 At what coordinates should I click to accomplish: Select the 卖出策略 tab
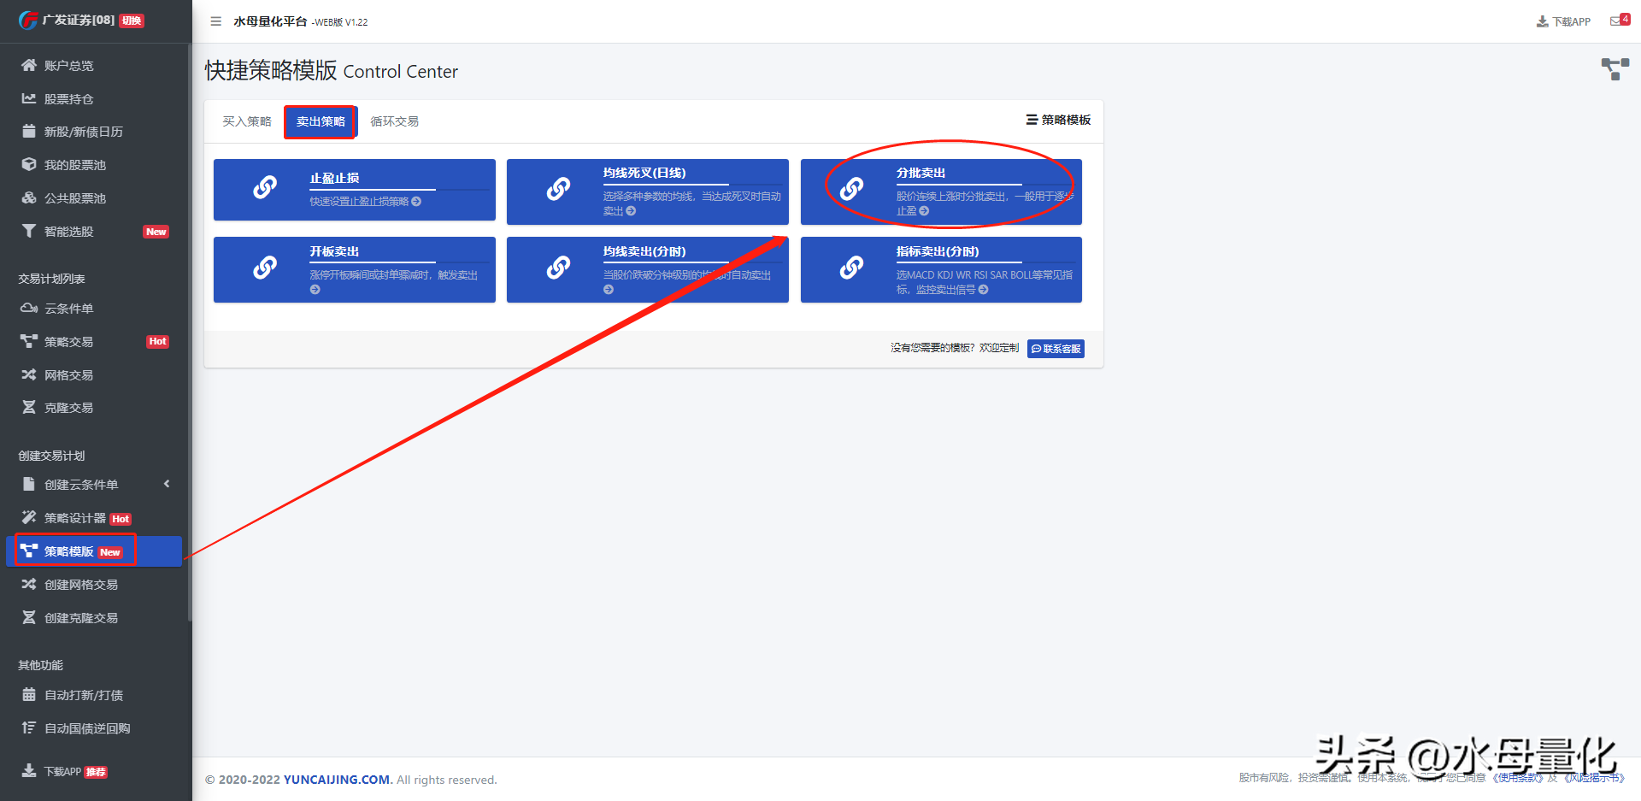pyautogui.click(x=321, y=121)
